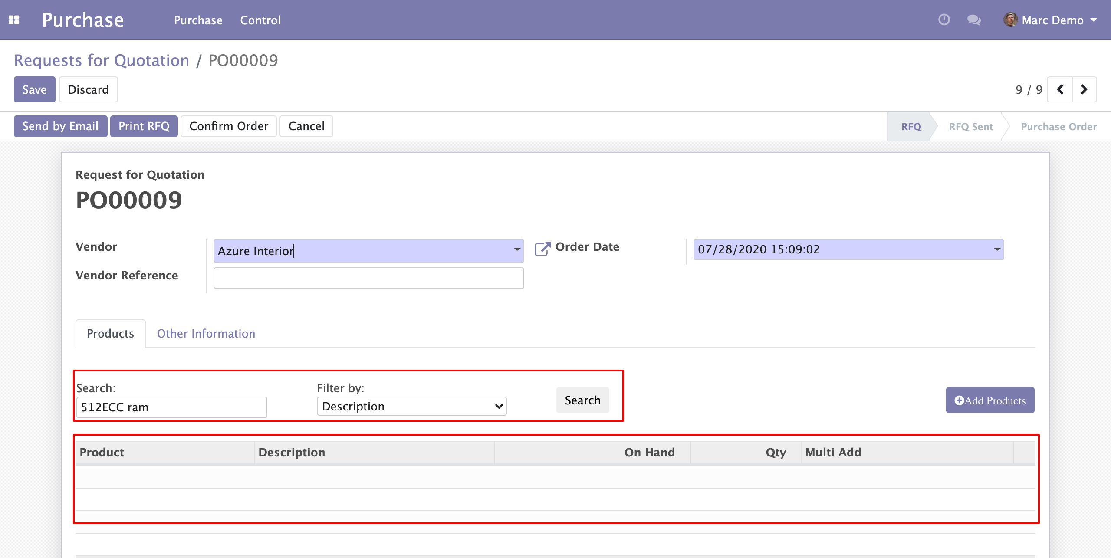The width and height of the screenshot is (1111, 558).
Task: Expand the Vendor dropdown arrow
Action: coord(516,250)
